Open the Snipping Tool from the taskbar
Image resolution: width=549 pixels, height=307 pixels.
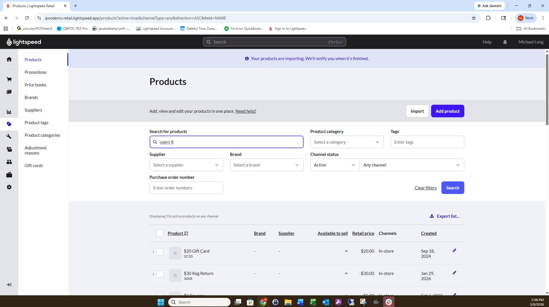click(363, 302)
